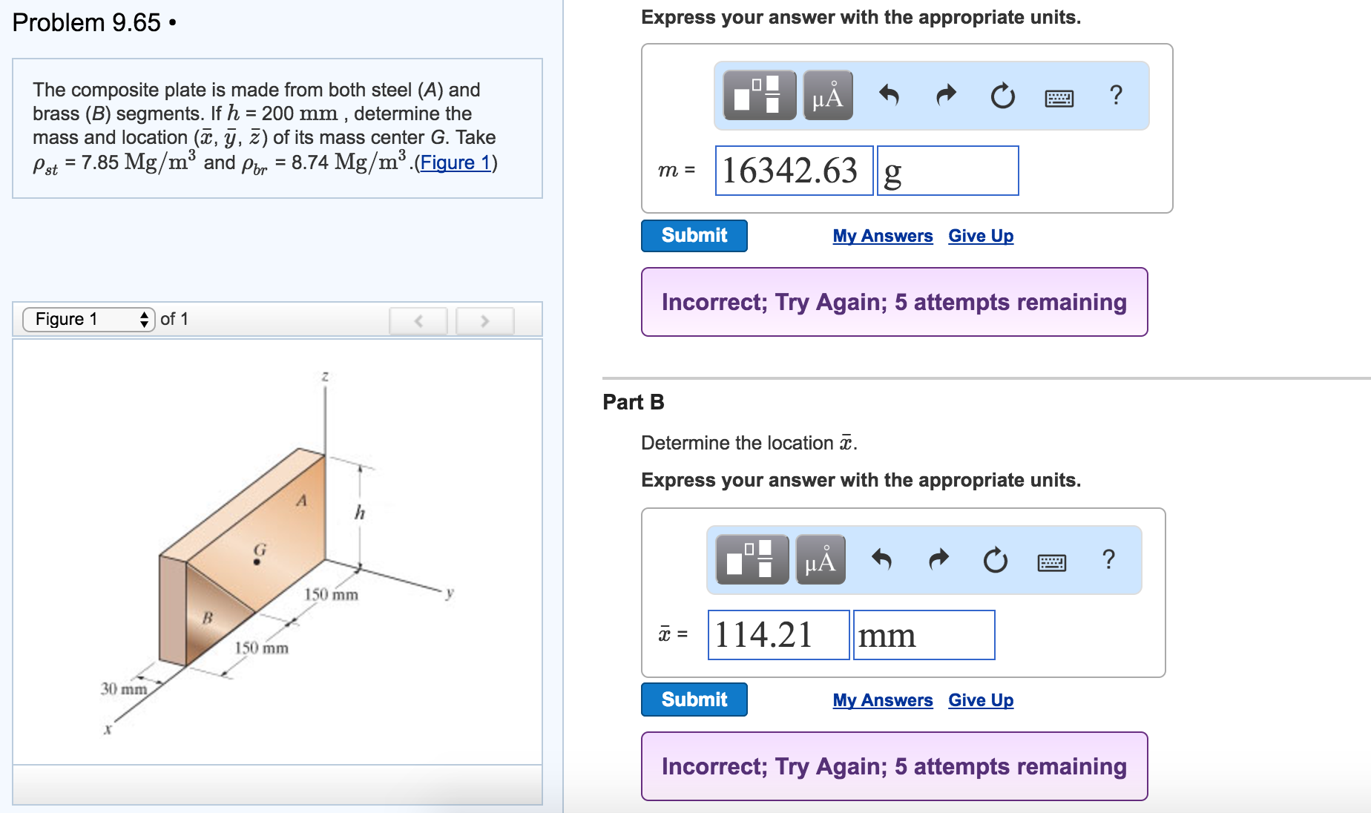1371x813 pixels.
Task: Open the on-screen keyboard icon in Part B
Action: (x=1051, y=562)
